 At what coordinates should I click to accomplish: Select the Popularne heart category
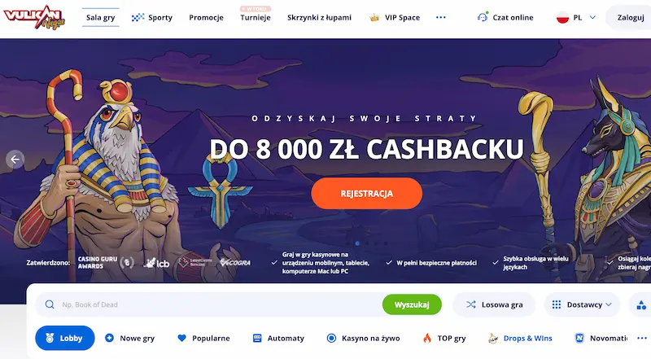click(x=203, y=338)
